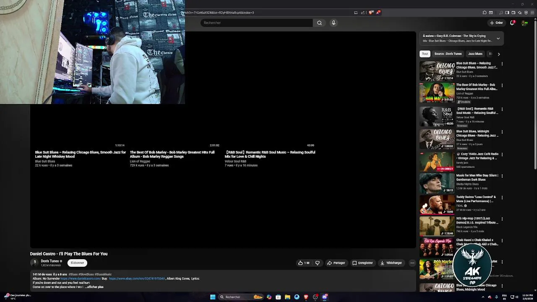Open endscreen title Romantic R&B Soul Music
Viewport: 537px width, 302px height.
tap(270, 154)
